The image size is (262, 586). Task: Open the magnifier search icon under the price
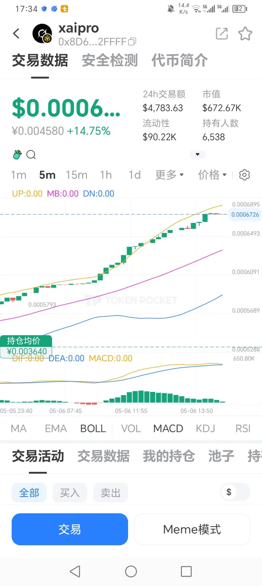(31, 155)
